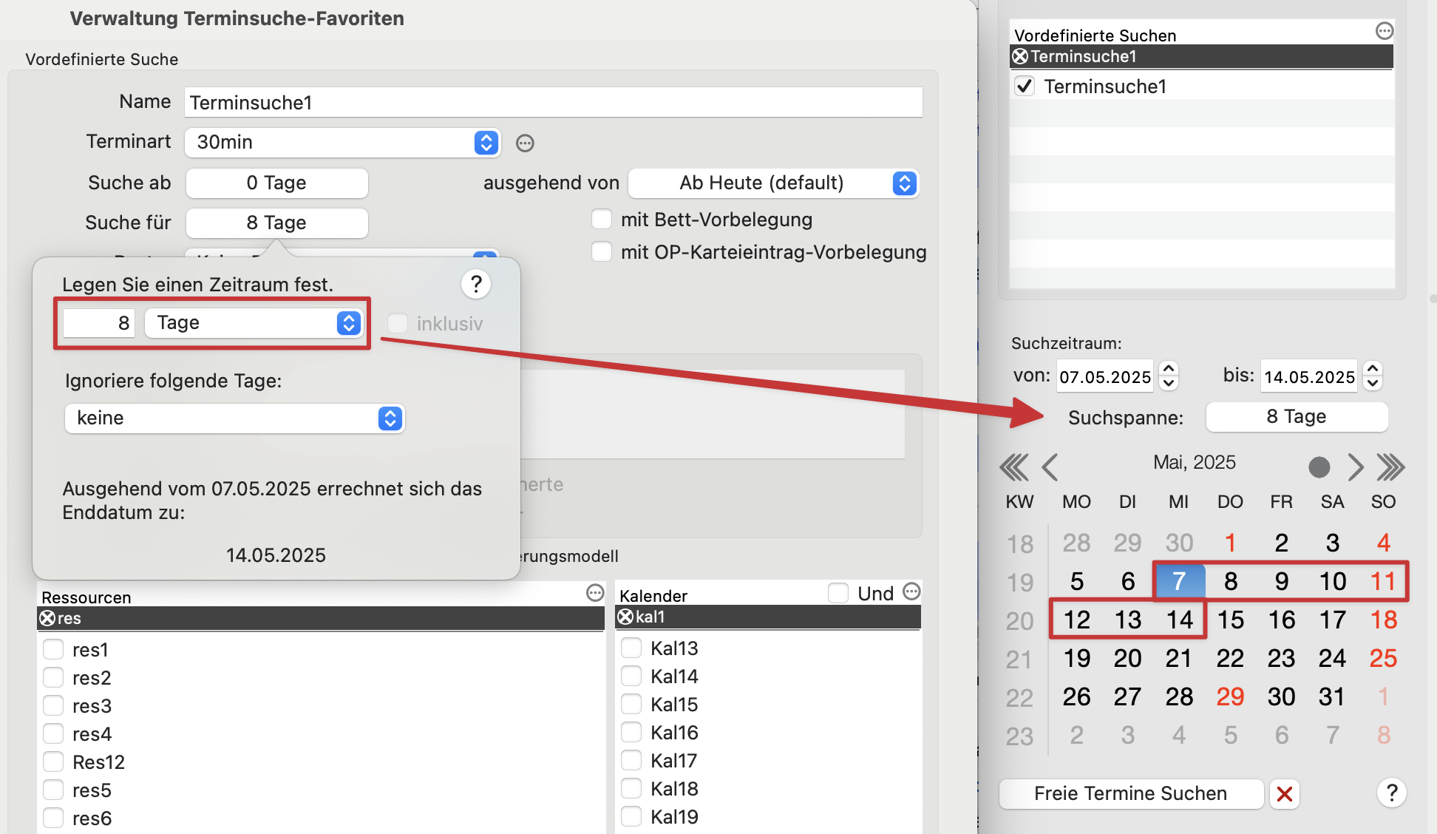
Task: Click the red X cancel search button
Action: click(1285, 794)
